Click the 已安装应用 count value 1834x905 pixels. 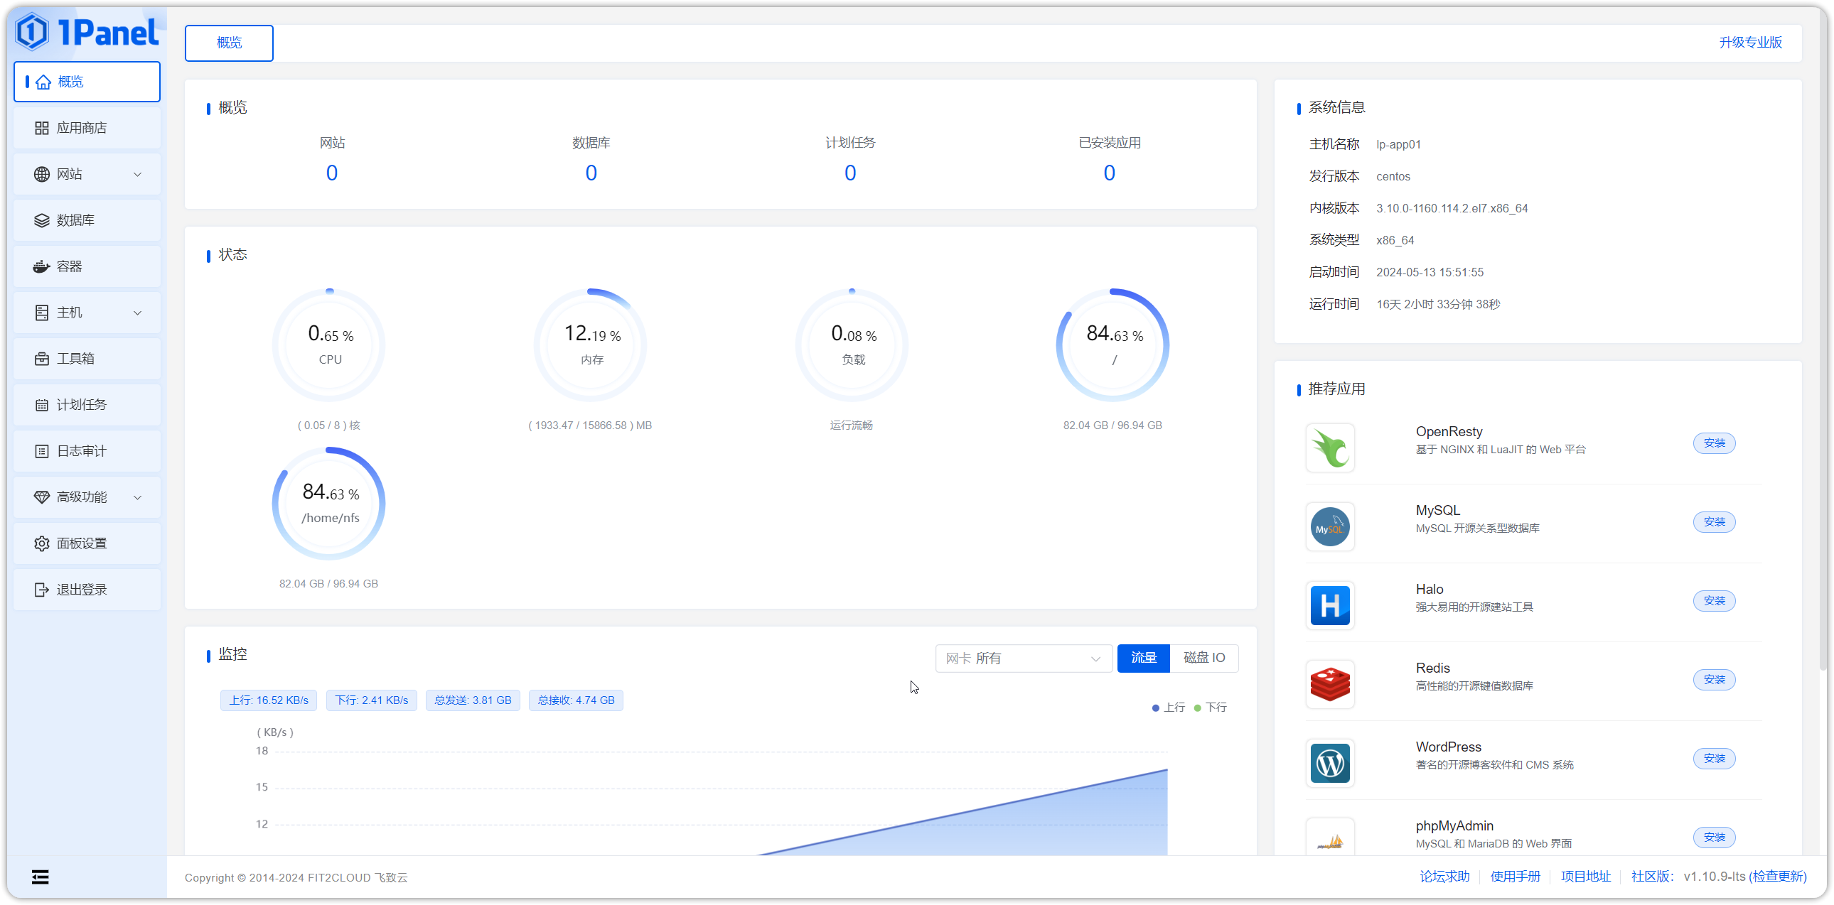click(1109, 173)
